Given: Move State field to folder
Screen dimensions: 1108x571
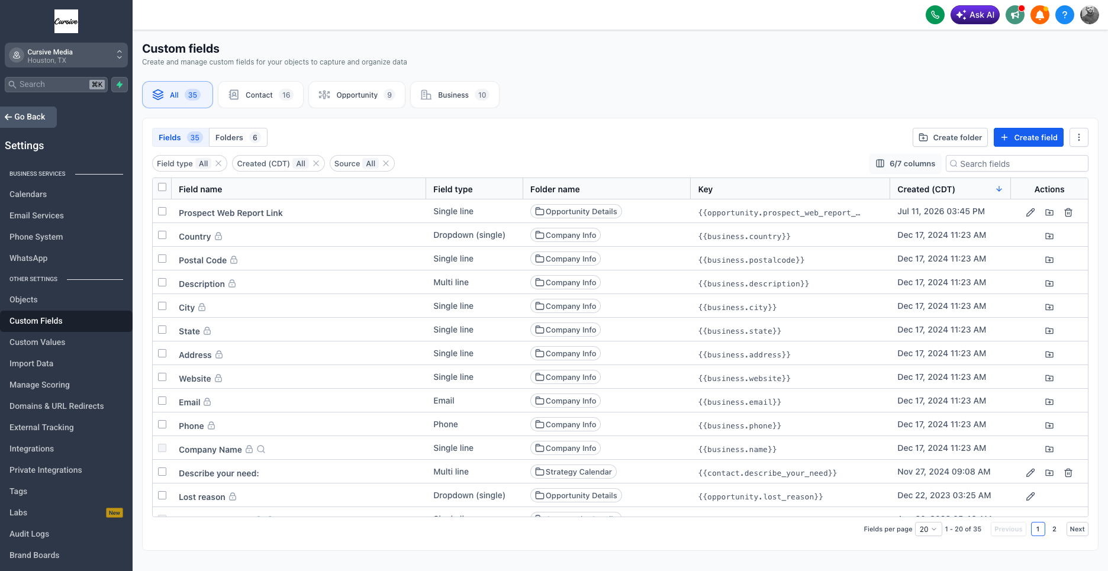Looking at the screenshot, I should click(x=1049, y=331).
